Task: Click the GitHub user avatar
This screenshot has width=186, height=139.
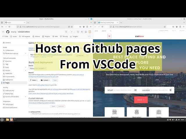Action: (x=90, y=32)
